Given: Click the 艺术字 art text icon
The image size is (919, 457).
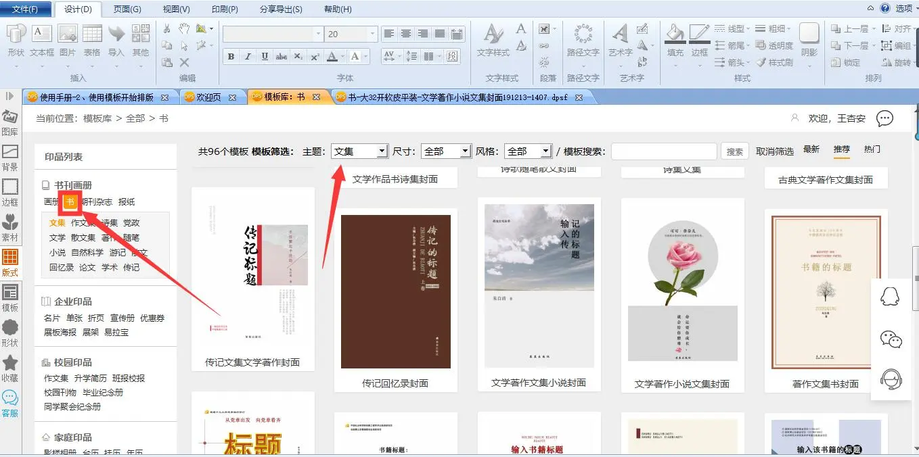Looking at the screenshot, I should pyautogui.click(x=620, y=34).
